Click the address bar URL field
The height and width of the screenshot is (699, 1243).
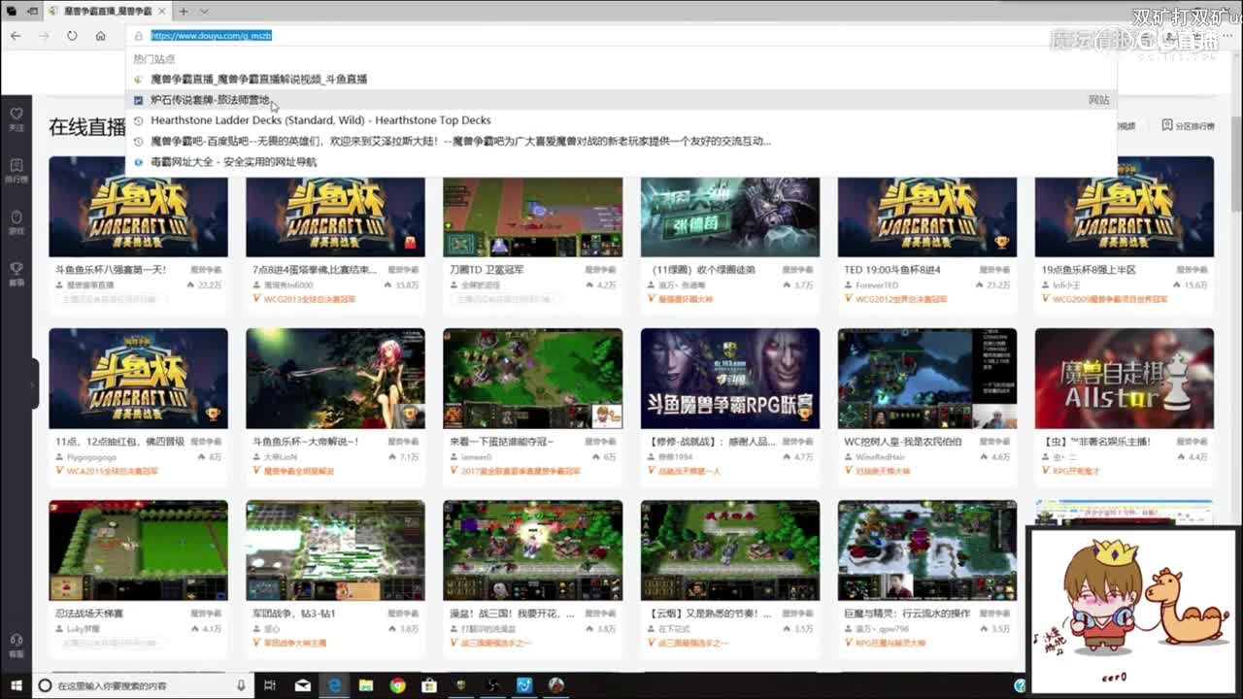coord(621,36)
